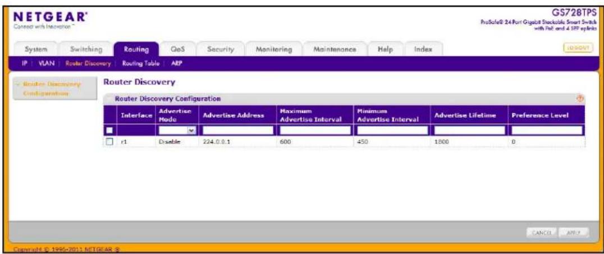Click the GS728TPS model name
Image resolution: width=604 pixels, height=254 pixels.
coord(573,14)
